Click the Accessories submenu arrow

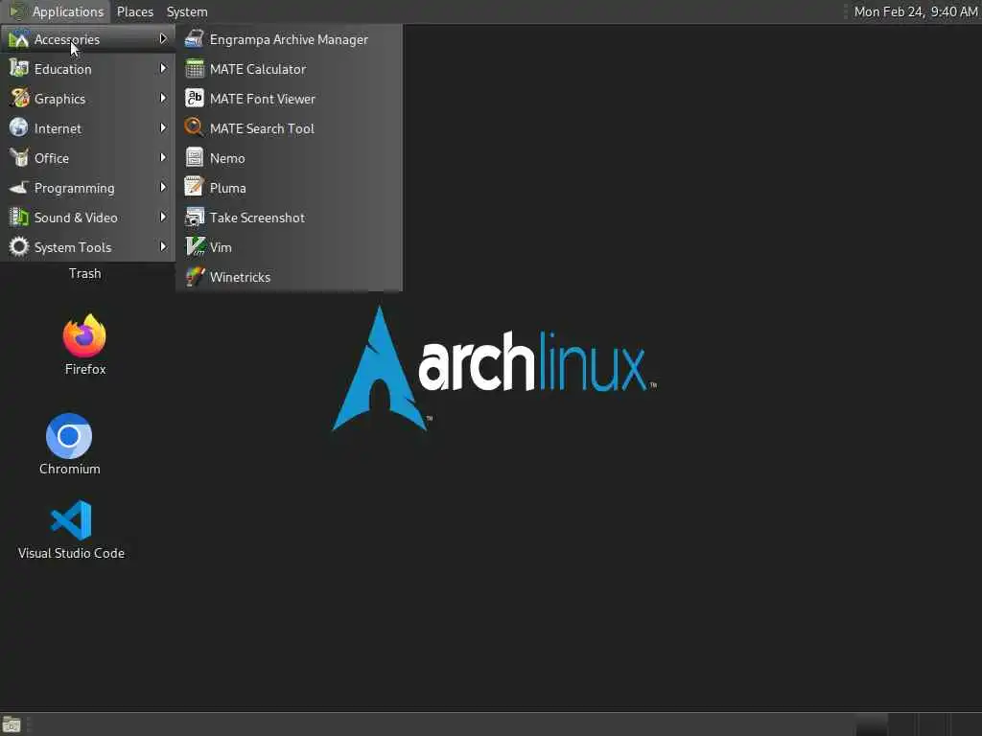pyautogui.click(x=163, y=38)
